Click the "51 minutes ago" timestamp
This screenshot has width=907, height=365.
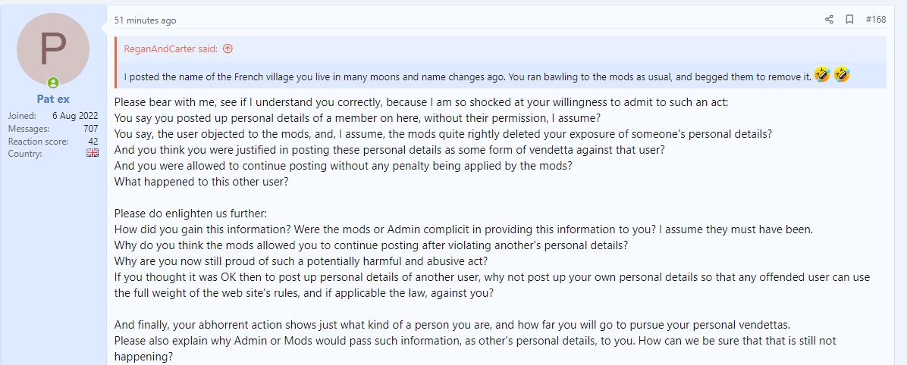(145, 20)
